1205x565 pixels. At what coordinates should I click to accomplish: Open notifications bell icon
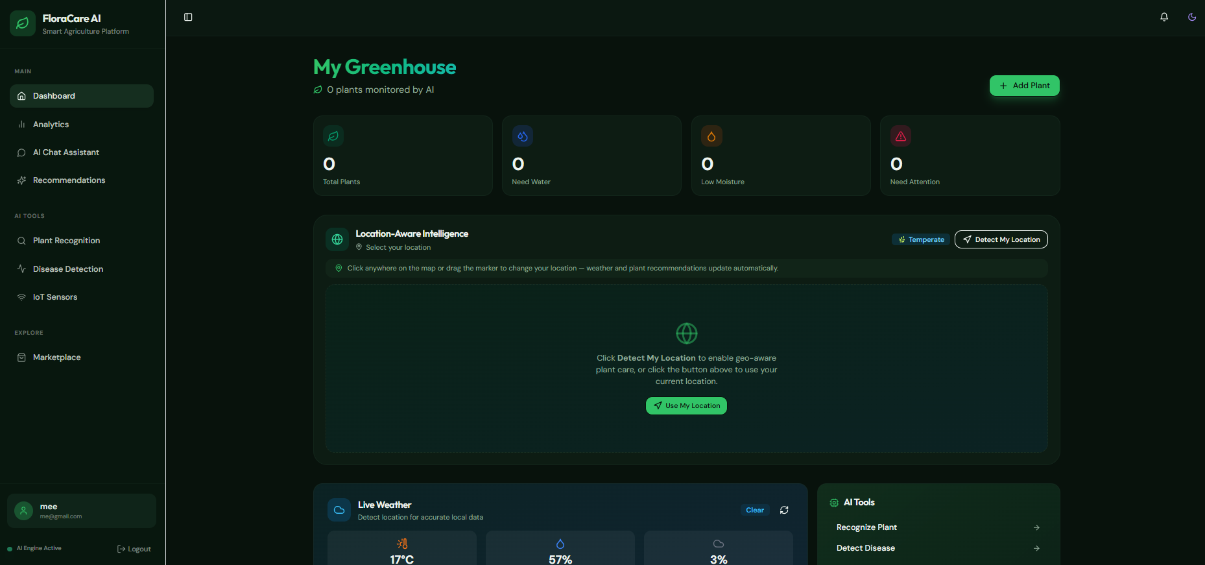coord(1164,17)
